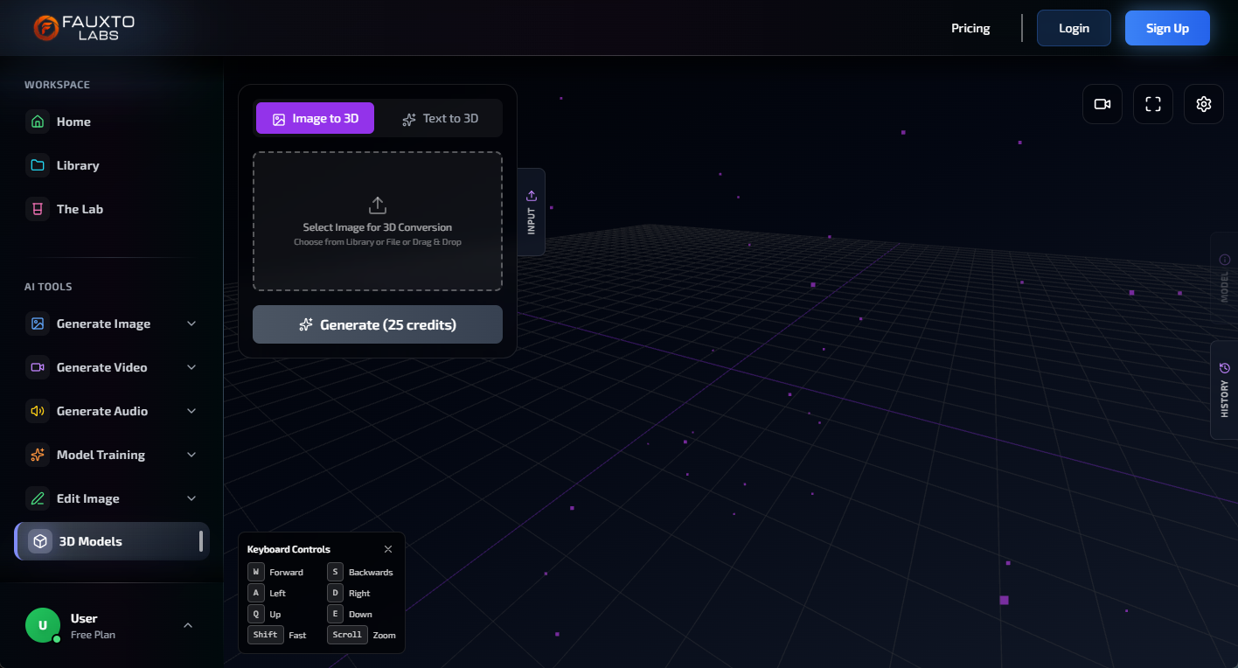Screen dimensions: 1238x668
Task: Go to Home in workspace sidebar
Action: (x=112, y=122)
